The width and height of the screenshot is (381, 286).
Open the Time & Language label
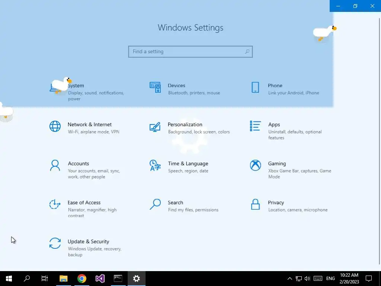tap(188, 164)
